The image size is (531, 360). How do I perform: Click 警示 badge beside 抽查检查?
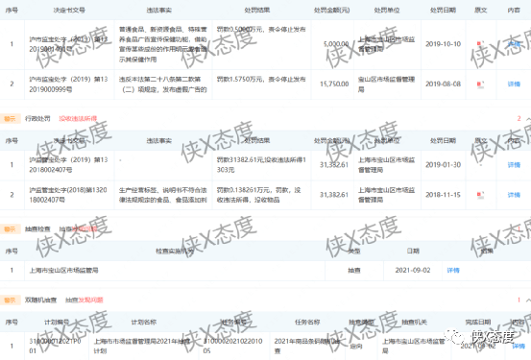(11, 228)
